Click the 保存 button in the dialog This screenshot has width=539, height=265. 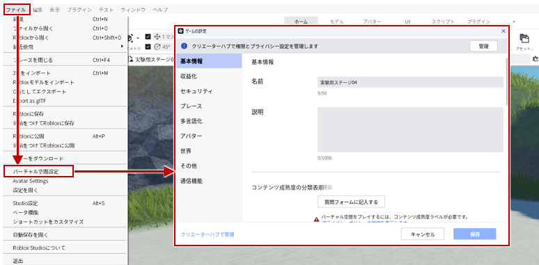[475, 234]
